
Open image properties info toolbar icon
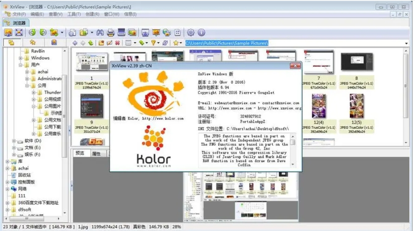[72, 33]
